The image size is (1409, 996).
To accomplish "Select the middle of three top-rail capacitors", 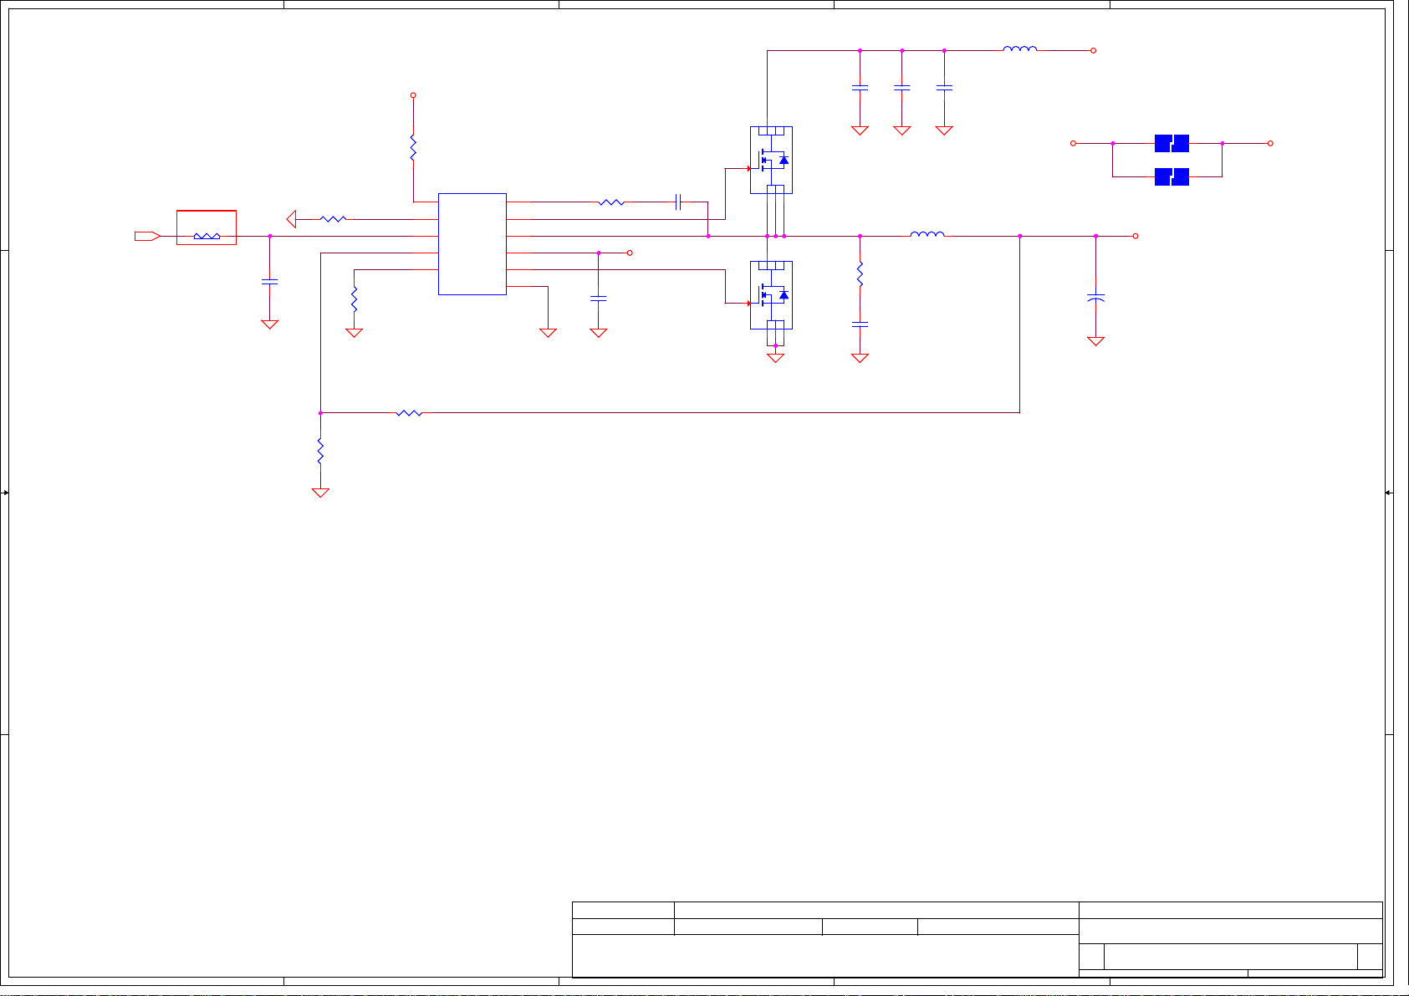I will coord(901,87).
